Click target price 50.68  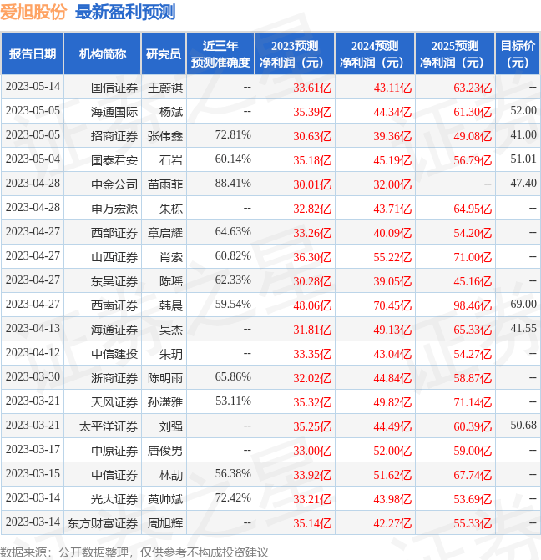(x=523, y=426)
